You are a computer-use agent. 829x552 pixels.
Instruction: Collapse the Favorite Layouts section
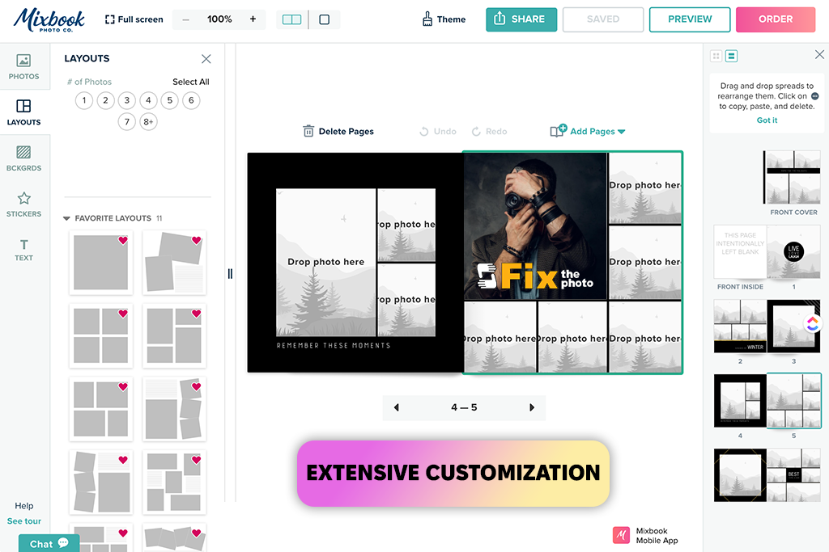pos(66,218)
